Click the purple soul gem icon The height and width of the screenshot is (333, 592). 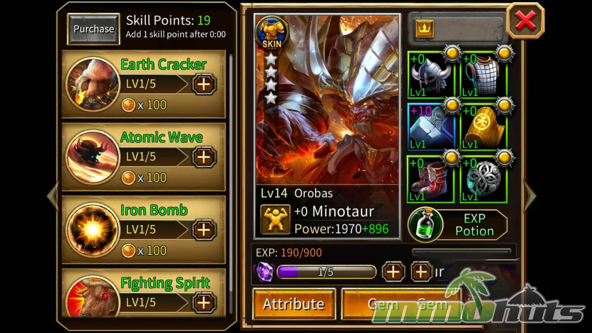[x=265, y=272]
